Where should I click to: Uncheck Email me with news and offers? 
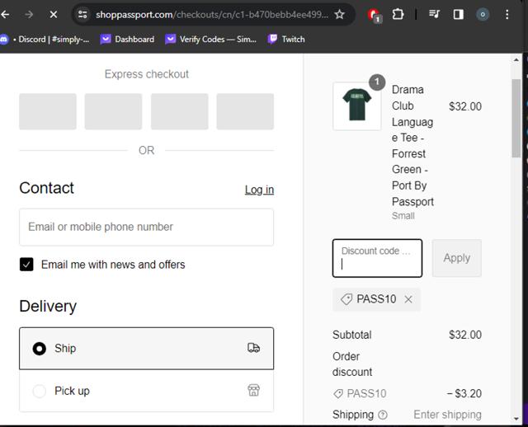(26, 265)
